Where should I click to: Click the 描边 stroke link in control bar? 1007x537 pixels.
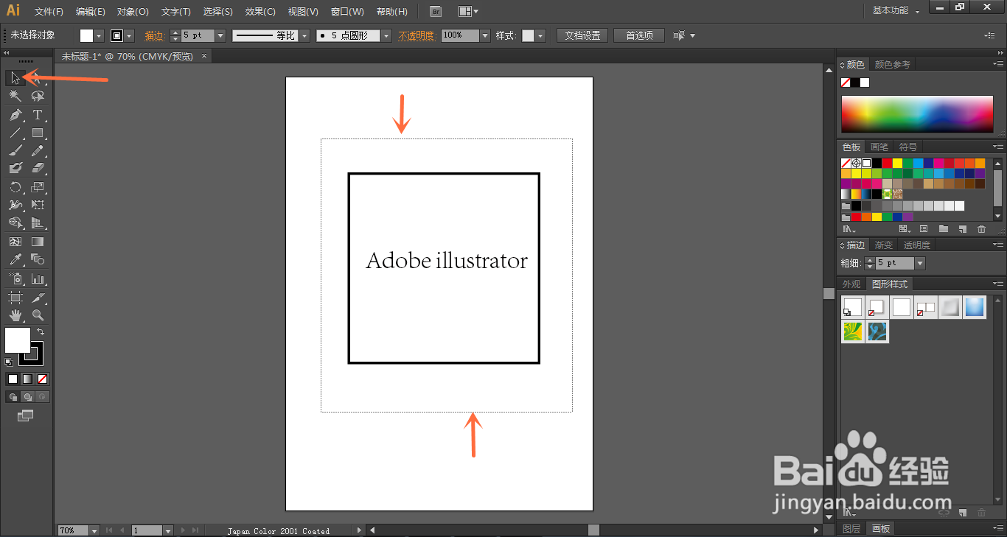154,35
